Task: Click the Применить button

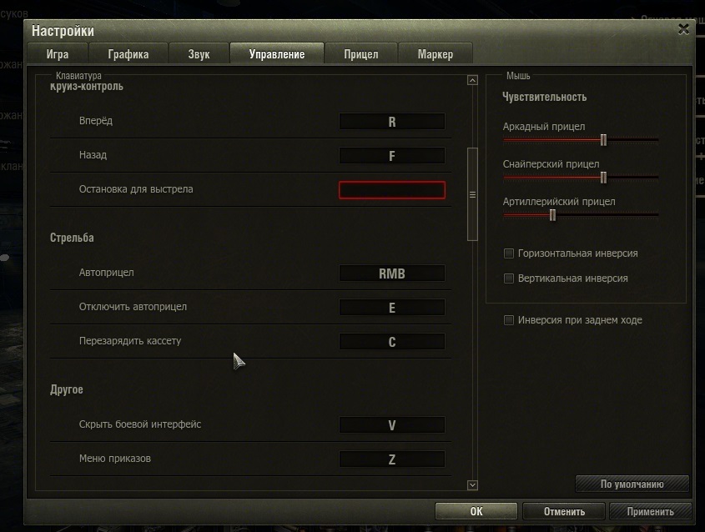Action: pyautogui.click(x=650, y=511)
